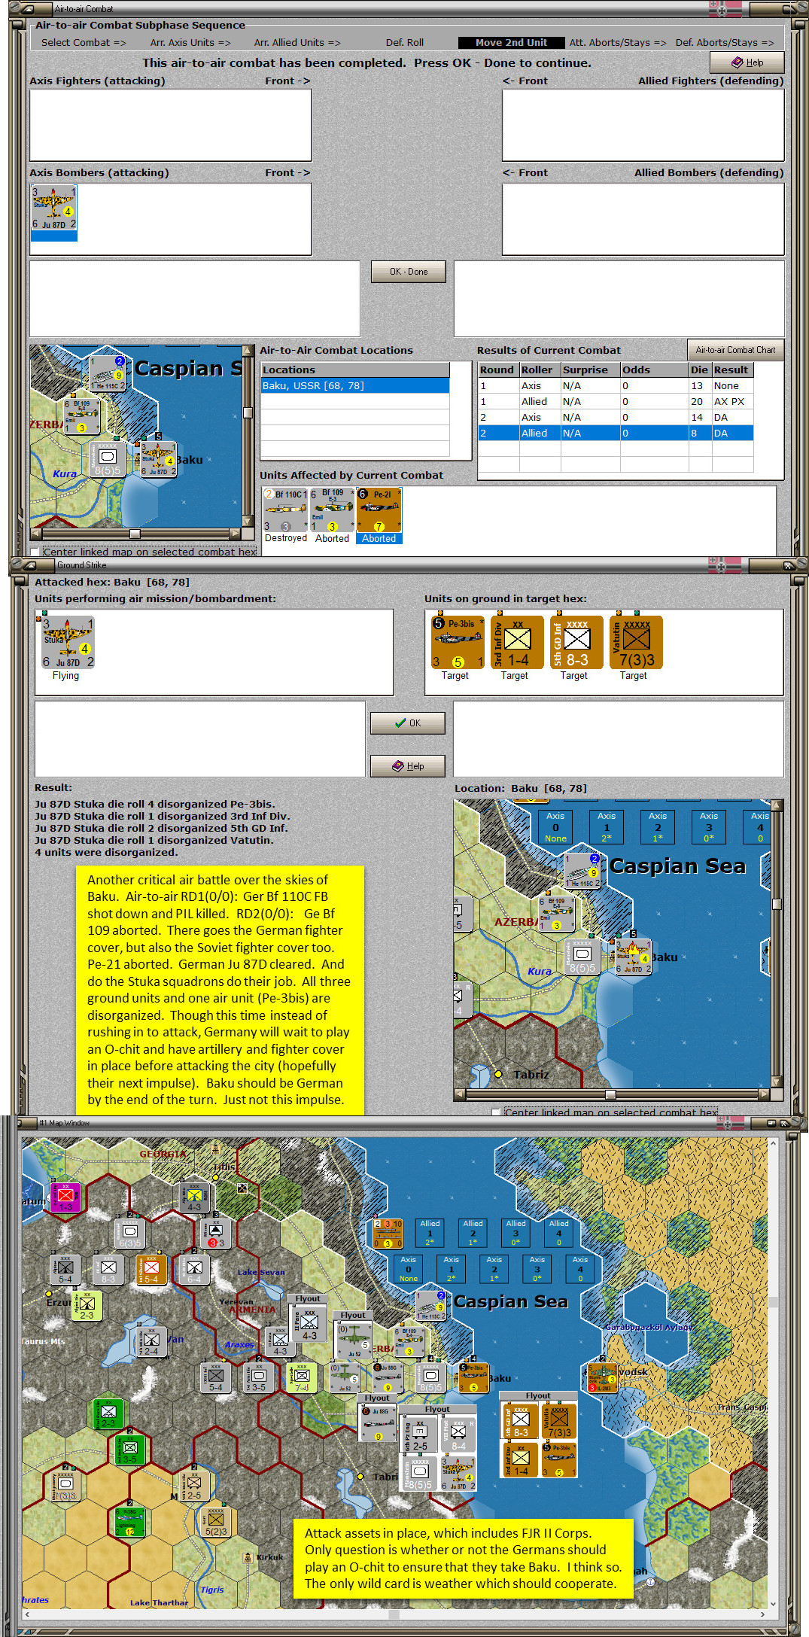Click the Map Window scroll left arrow
The height and width of the screenshot is (1637, 809).
pyautogui.click(x=27, y=1614)
